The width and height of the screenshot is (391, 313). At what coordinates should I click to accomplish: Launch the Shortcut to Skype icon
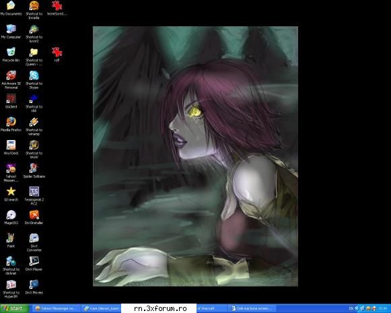point(34,80)
